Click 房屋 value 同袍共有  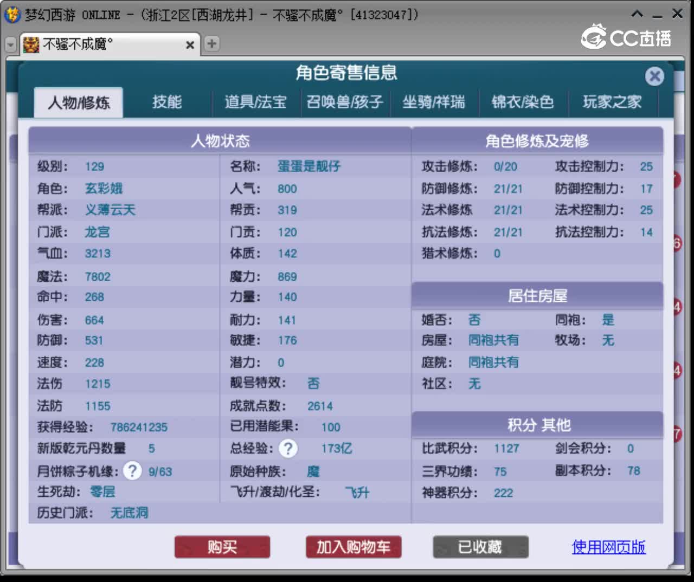pos(493,340)
